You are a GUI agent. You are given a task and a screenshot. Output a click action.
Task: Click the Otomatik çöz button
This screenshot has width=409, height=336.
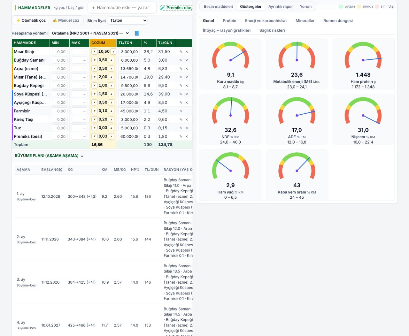tap(31, 20)
